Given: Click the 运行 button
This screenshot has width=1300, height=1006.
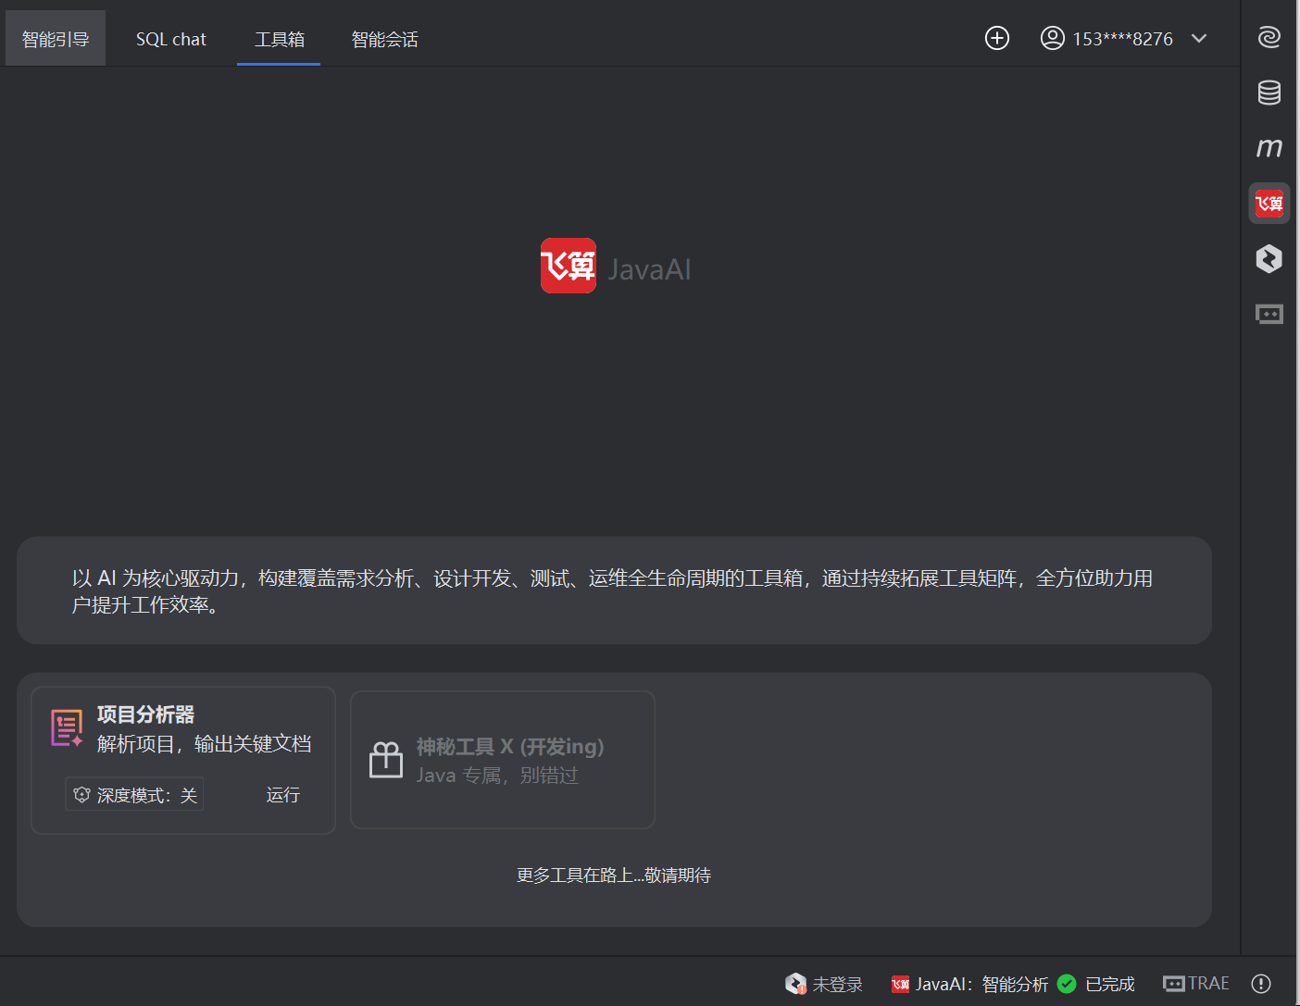Looking at the screenshot, I should pos(282,795).
